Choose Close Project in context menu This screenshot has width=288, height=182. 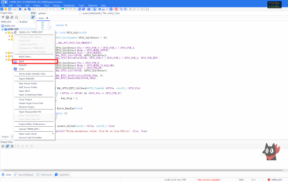34,100
